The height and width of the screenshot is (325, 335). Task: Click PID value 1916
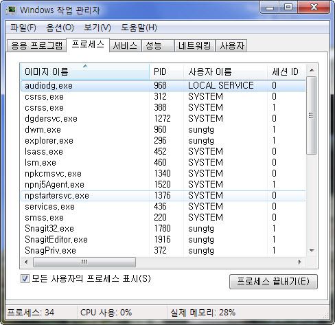pos(162,240)
